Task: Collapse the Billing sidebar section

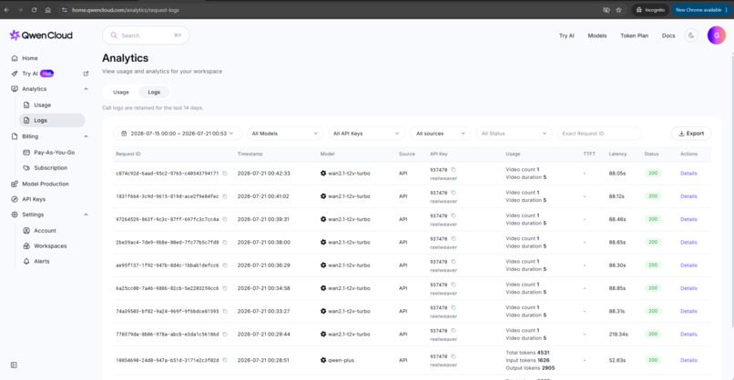Action: (x=86, y=136)
